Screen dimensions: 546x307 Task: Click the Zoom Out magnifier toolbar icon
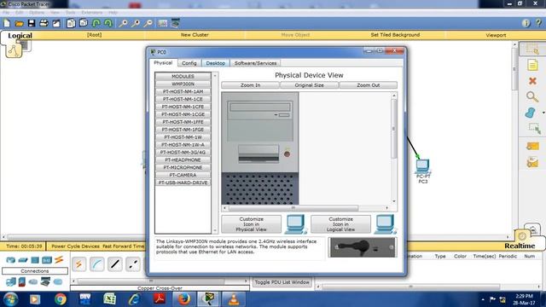pyautogui.click(x=148, y=23)
